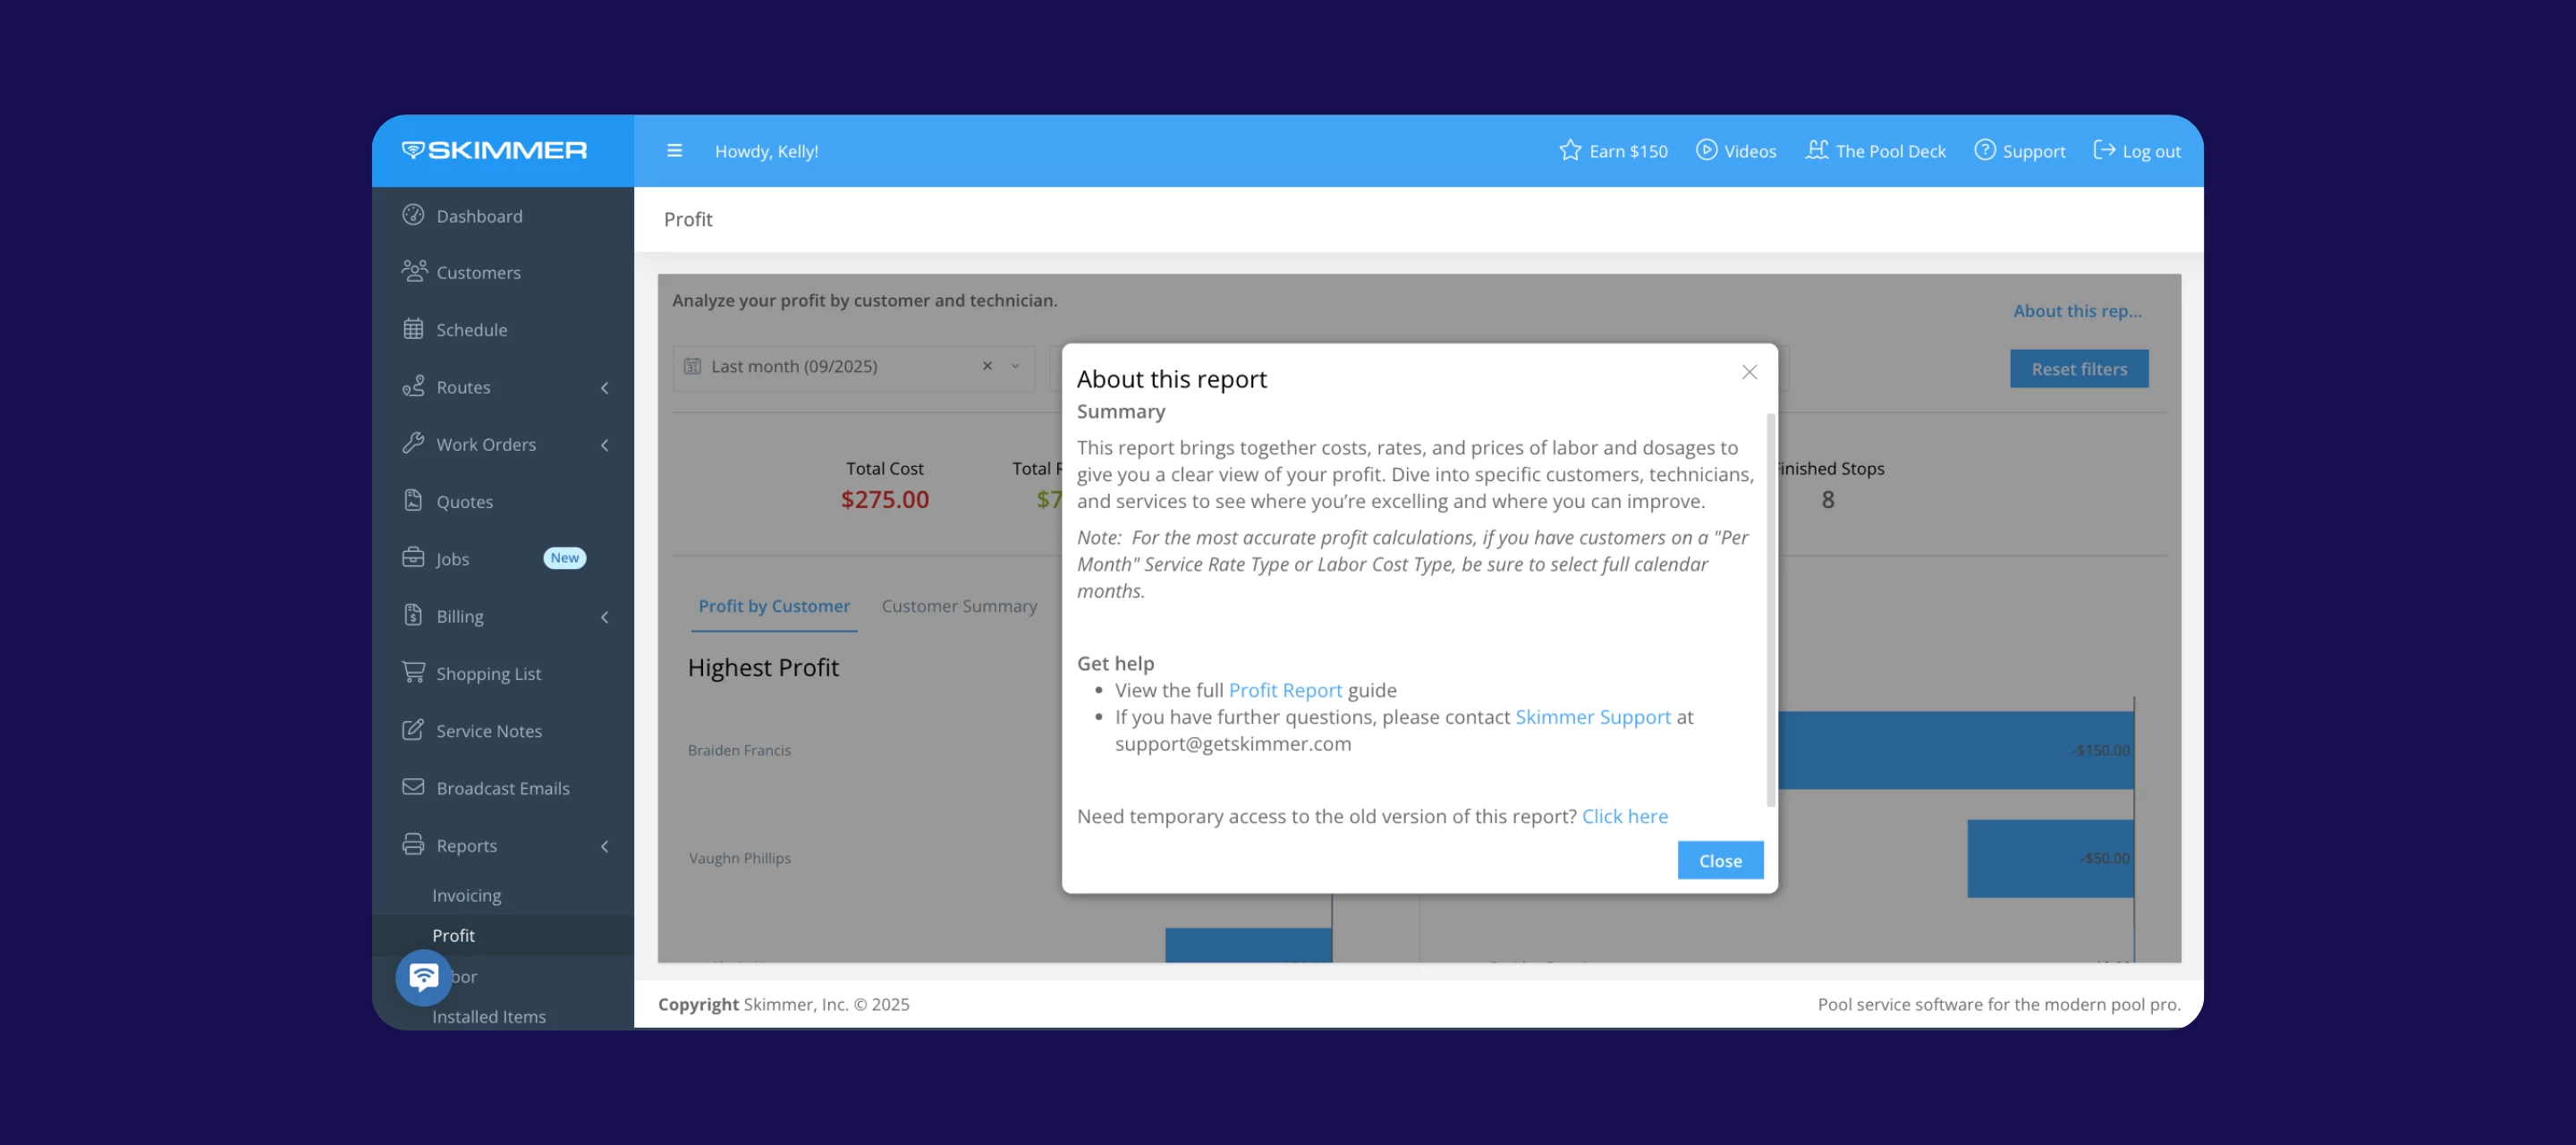Viewport: 2576px width, 1145px height.
Task: Open Videos via play icon
Action: coord(1706,150)
